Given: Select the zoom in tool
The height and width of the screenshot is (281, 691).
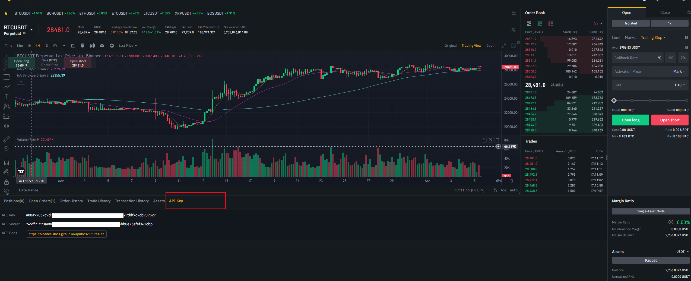Looking at the screenshot, I should click(7, 149).
